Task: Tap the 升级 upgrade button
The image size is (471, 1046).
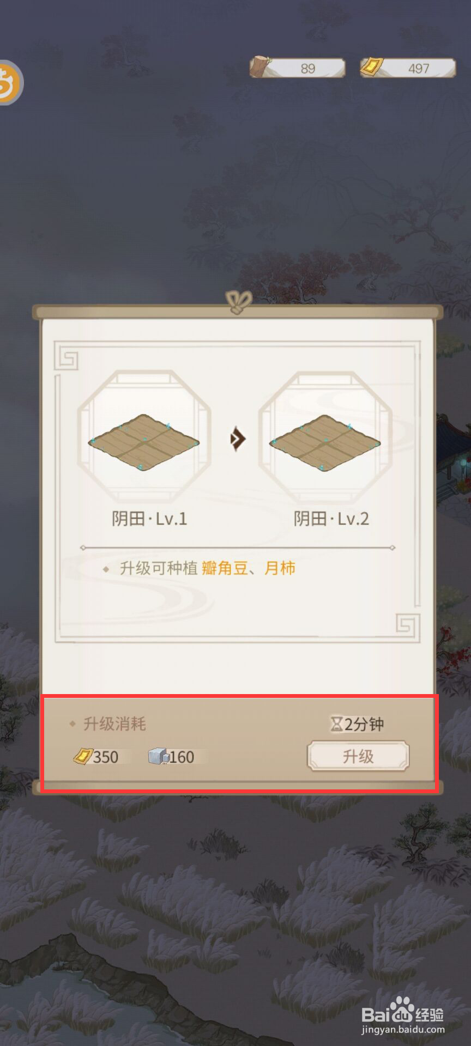Action: (358, 756)
